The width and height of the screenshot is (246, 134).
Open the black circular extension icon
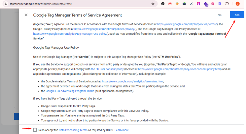point(163,4)
